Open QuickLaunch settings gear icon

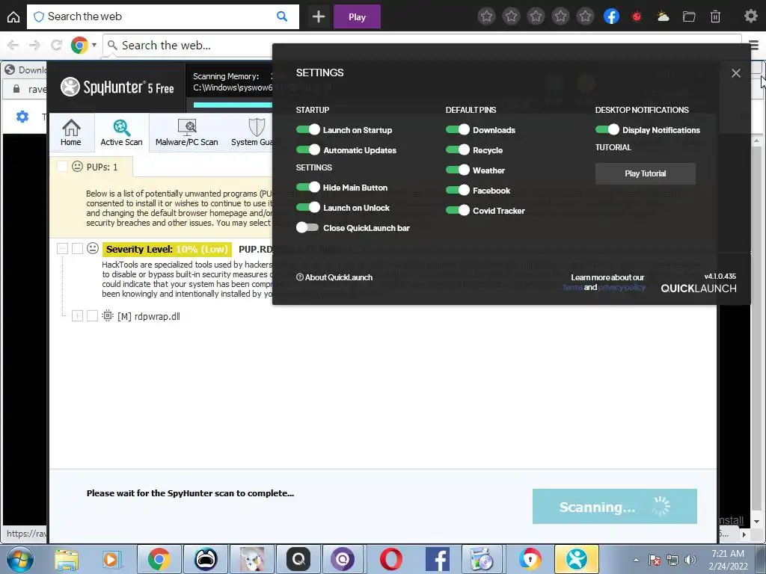point(751,16)
